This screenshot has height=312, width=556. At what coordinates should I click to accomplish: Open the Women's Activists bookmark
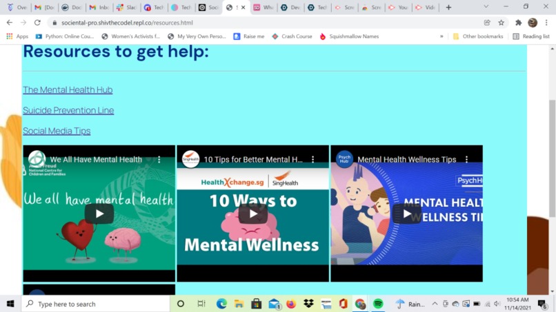coord(131,36)
